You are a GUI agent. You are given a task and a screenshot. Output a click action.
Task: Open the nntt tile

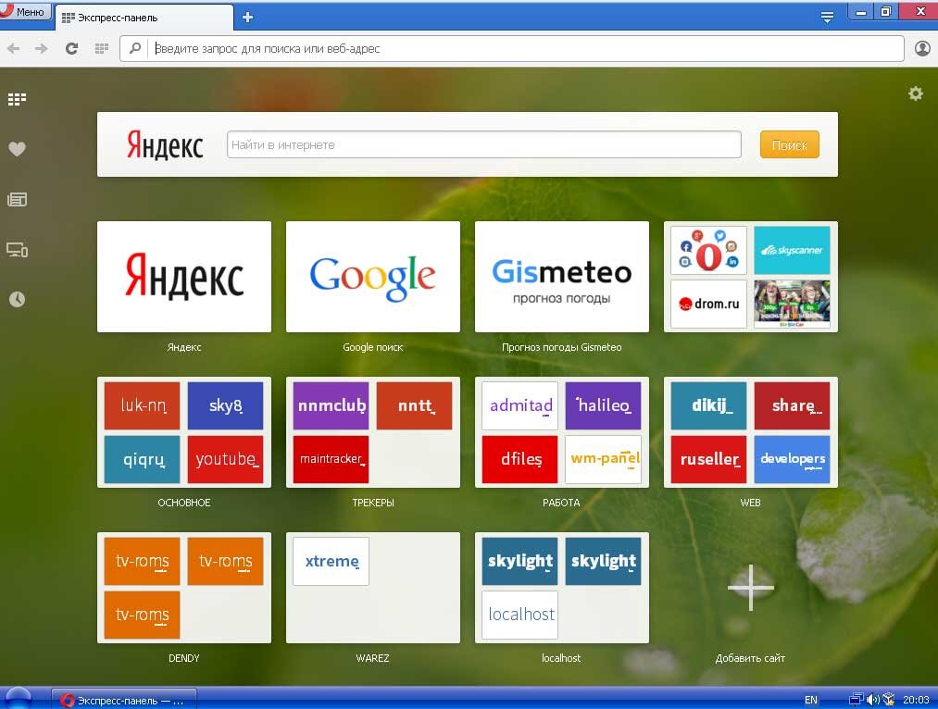click(415, 405)
